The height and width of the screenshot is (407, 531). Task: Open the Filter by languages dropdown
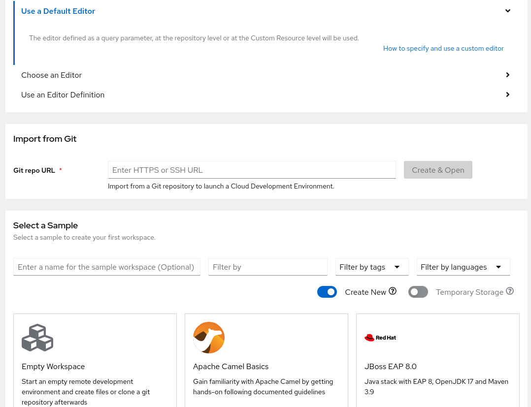(x=463, y=267)
